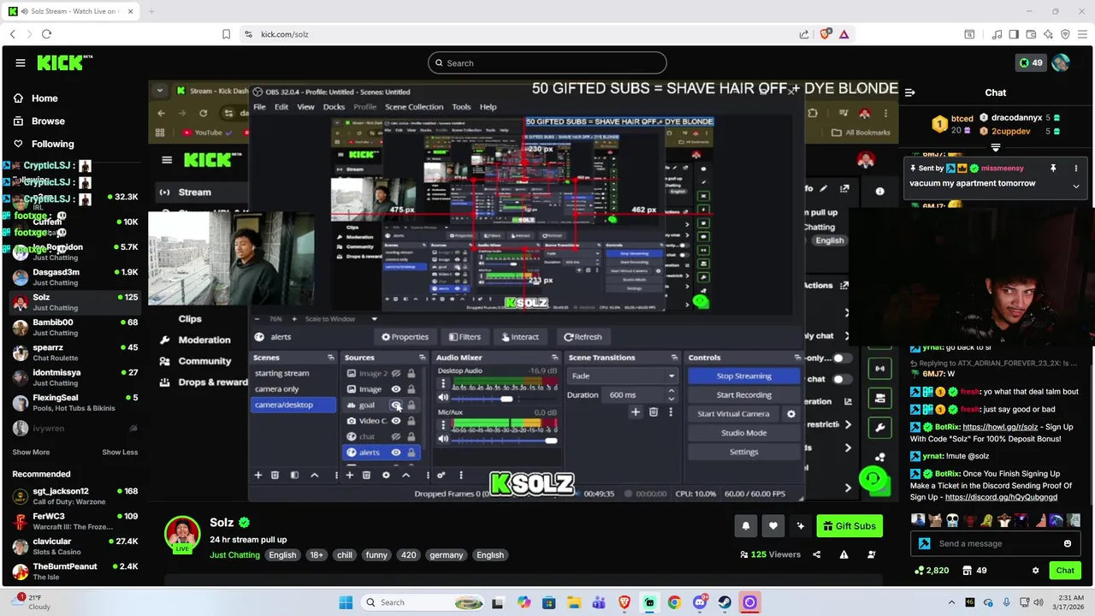Screen dimensions: 1095x616
Task: Click Show Less in the following list
Action: pyautogui.click(x=120, y=452)
